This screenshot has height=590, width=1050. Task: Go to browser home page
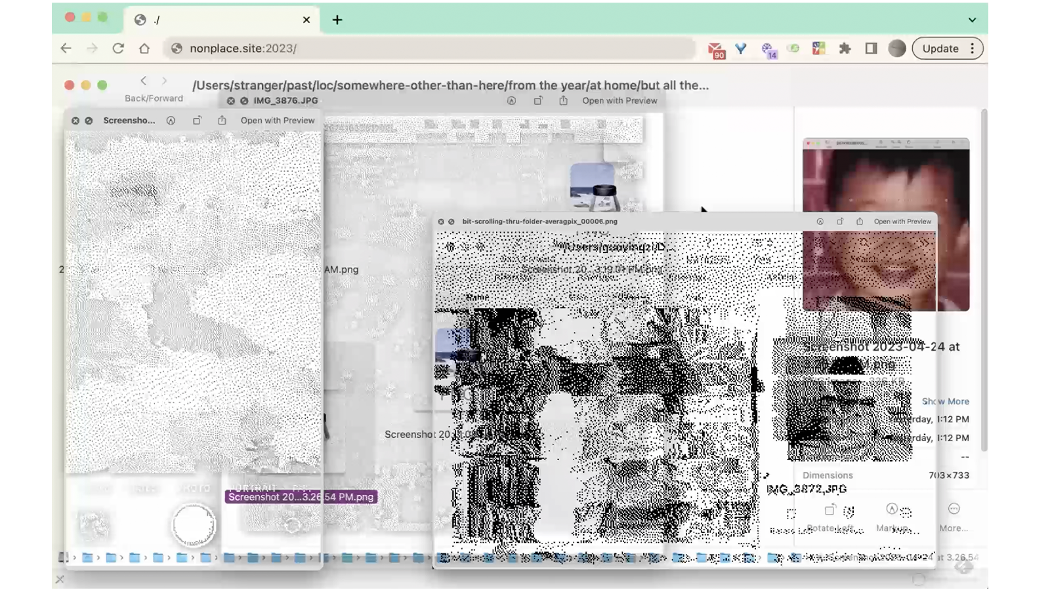pos(144,49)
